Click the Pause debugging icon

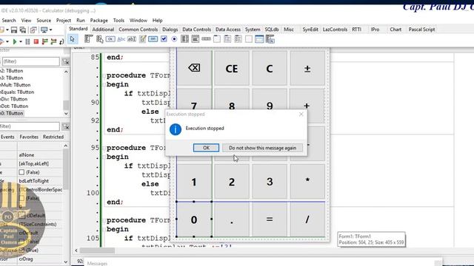click(x=27, y=41)
